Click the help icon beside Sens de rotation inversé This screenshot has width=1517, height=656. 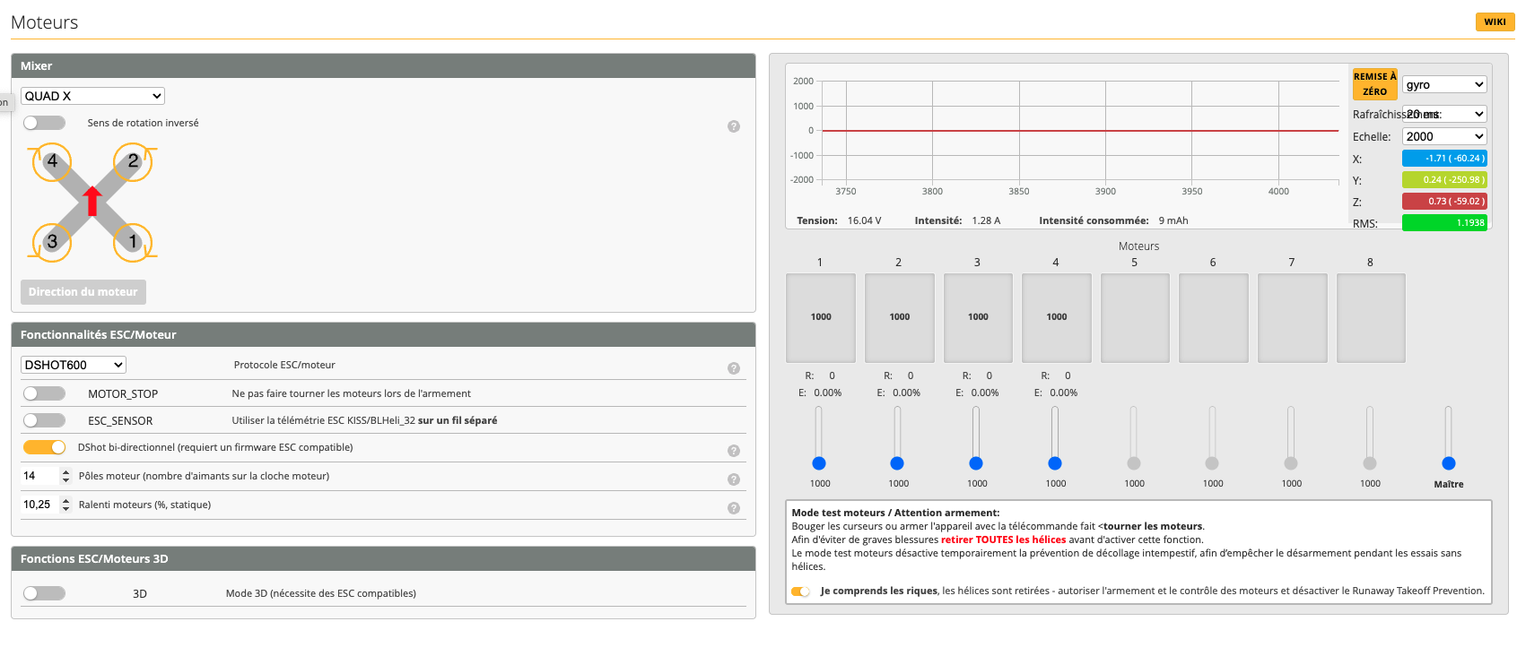point(733,126)
